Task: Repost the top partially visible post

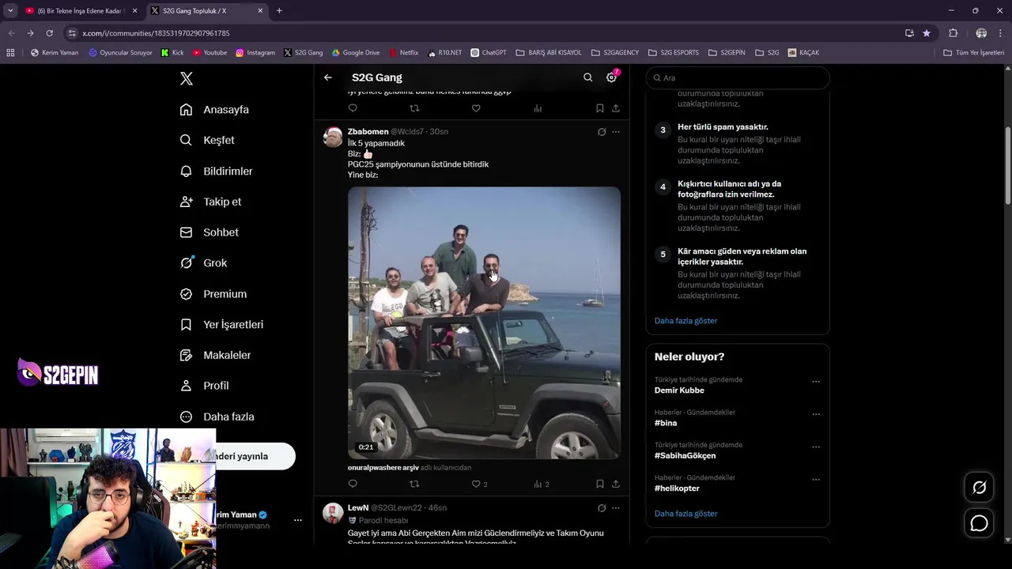Action: click(414, 108)
